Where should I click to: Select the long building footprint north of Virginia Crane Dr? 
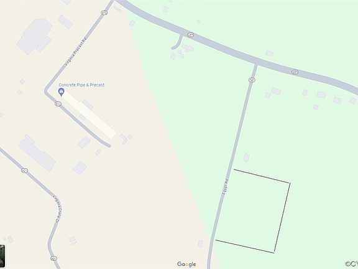click(37, 153)
